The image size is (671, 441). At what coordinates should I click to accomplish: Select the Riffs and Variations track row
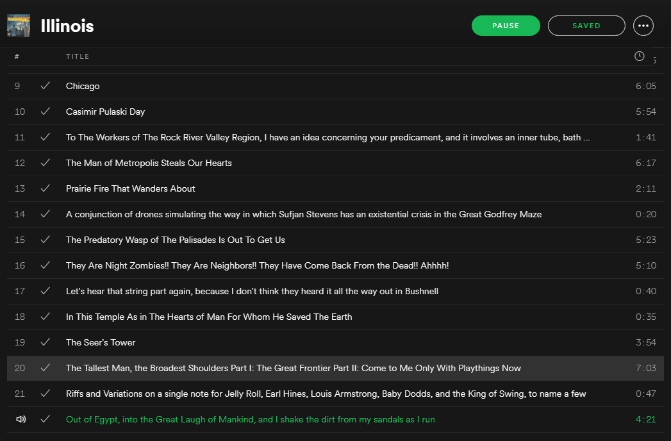pyautogui.click(x=326, y=394)
